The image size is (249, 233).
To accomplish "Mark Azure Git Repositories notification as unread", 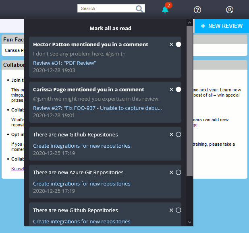I will [x=178, y=173].
